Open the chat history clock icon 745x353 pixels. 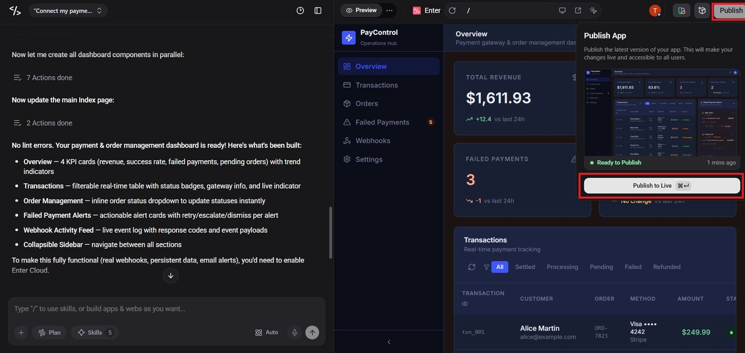[x=300, y=10]
